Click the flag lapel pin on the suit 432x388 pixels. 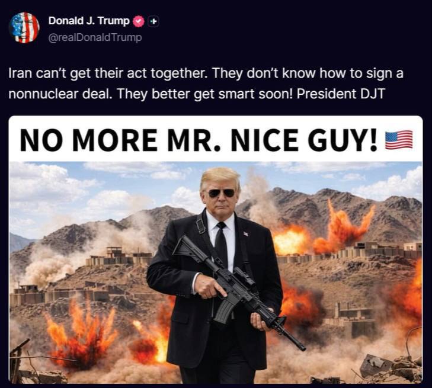coord(246,234)
